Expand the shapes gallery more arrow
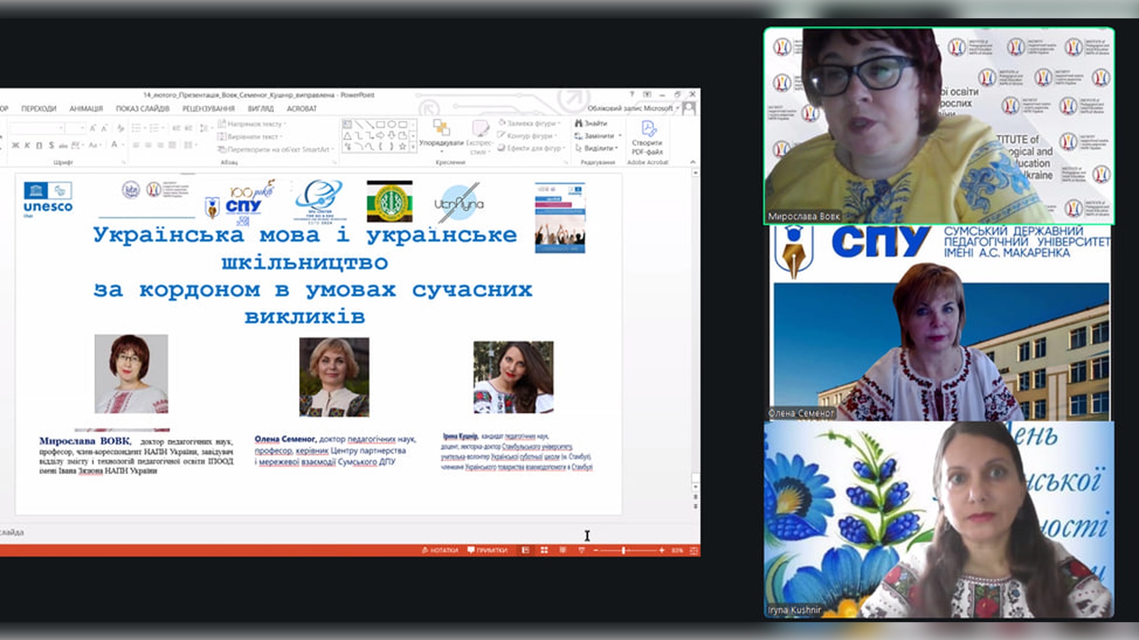 [x=413, y=146]
